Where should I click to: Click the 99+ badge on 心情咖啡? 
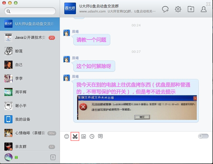(x=52, y=133)
